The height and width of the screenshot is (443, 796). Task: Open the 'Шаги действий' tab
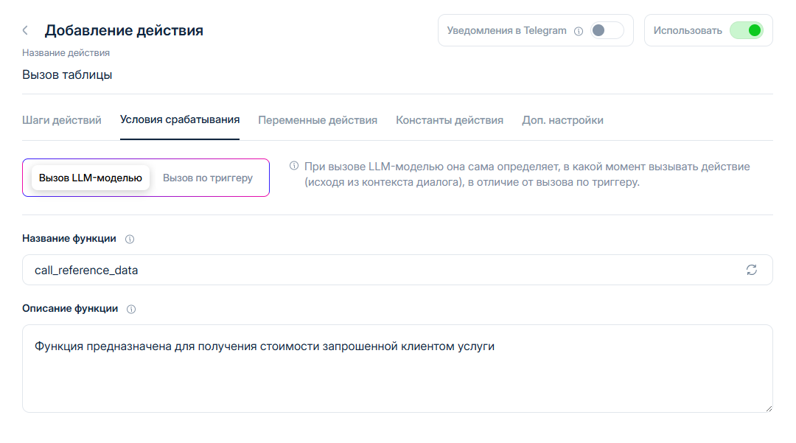coord(62,120)
